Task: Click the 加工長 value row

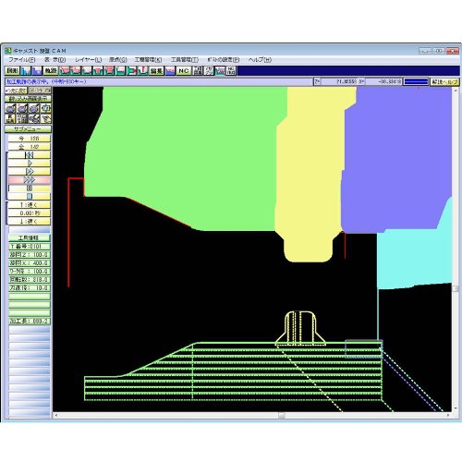Action: (30, 322)
